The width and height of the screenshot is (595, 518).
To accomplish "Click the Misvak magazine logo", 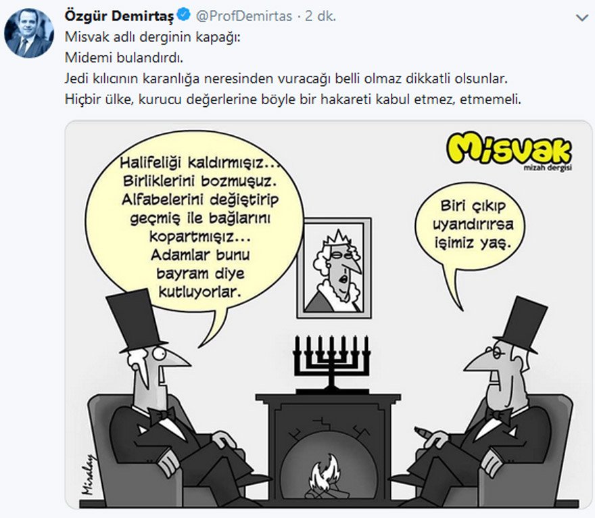I will pos(509,149).
